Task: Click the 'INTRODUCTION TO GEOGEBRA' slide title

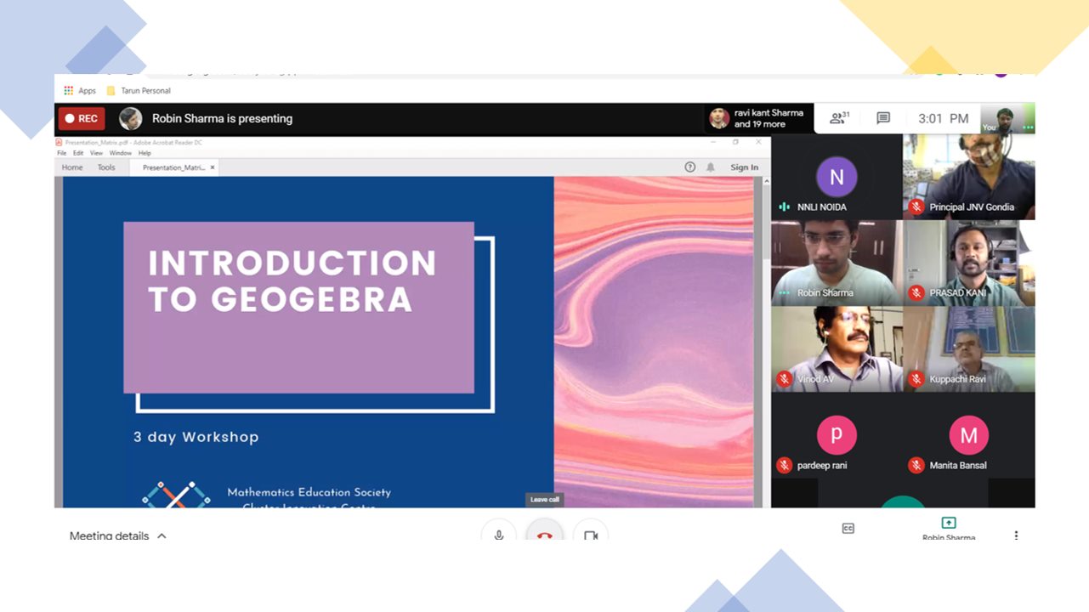Action: [292, 281]
